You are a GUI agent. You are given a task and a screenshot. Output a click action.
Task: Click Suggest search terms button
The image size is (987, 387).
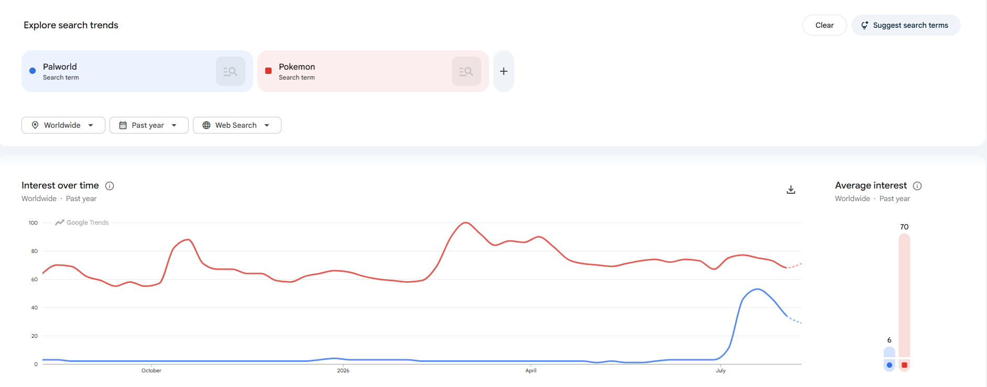pyautogui.click(x=906, y=25)
